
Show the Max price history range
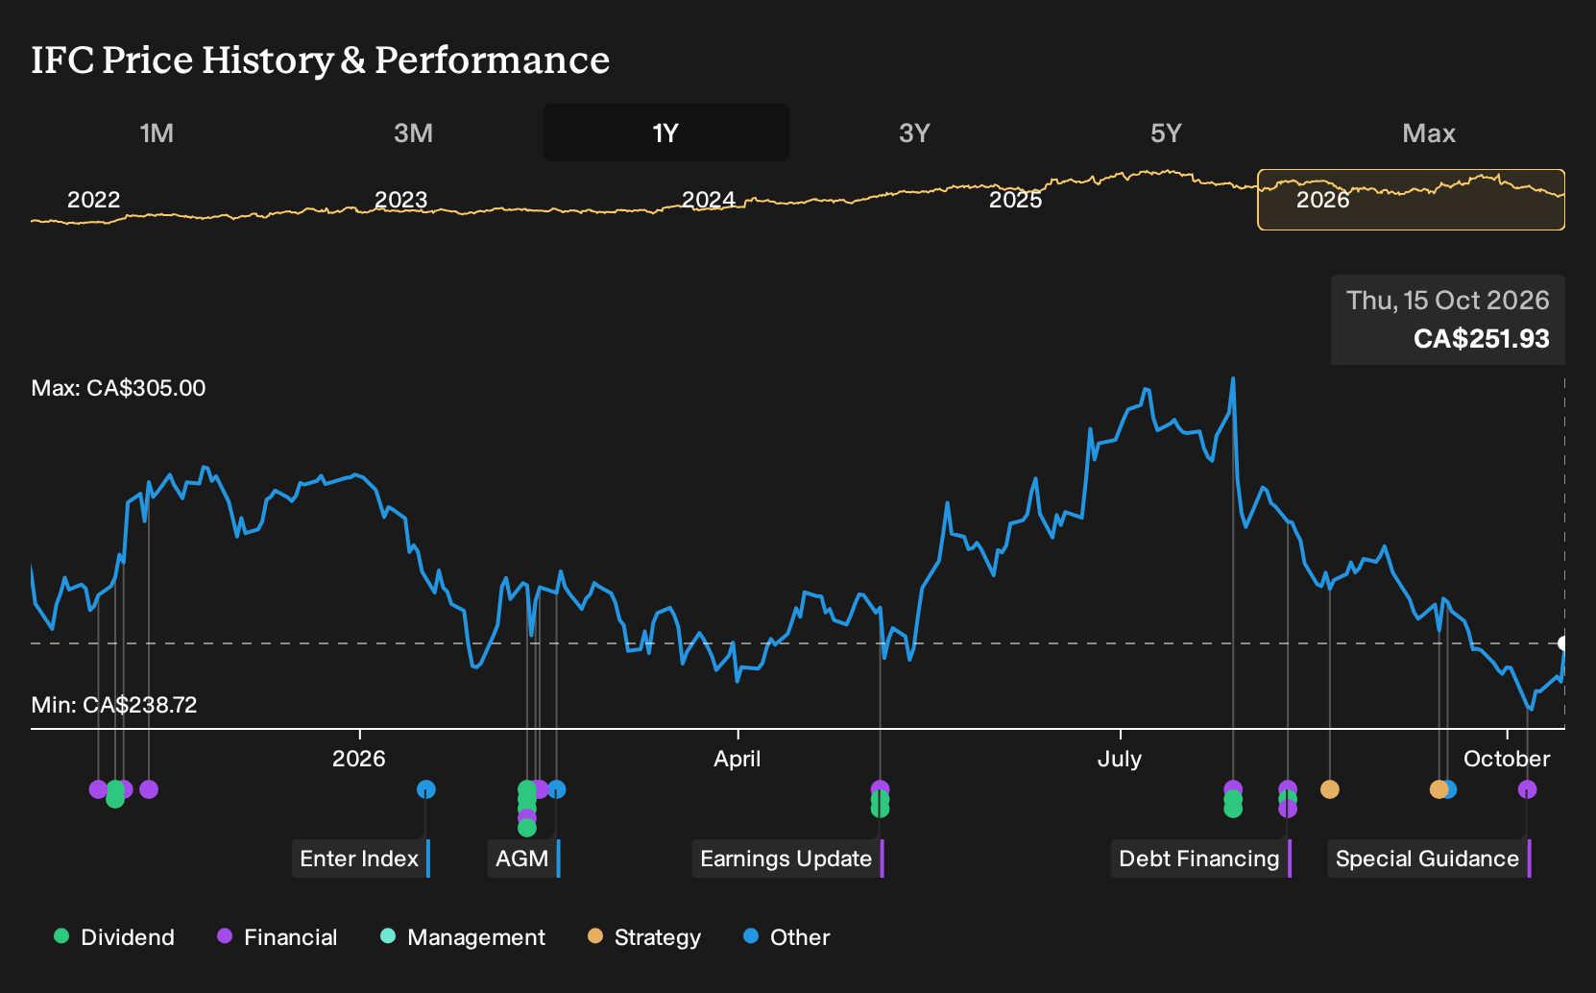1429,133
